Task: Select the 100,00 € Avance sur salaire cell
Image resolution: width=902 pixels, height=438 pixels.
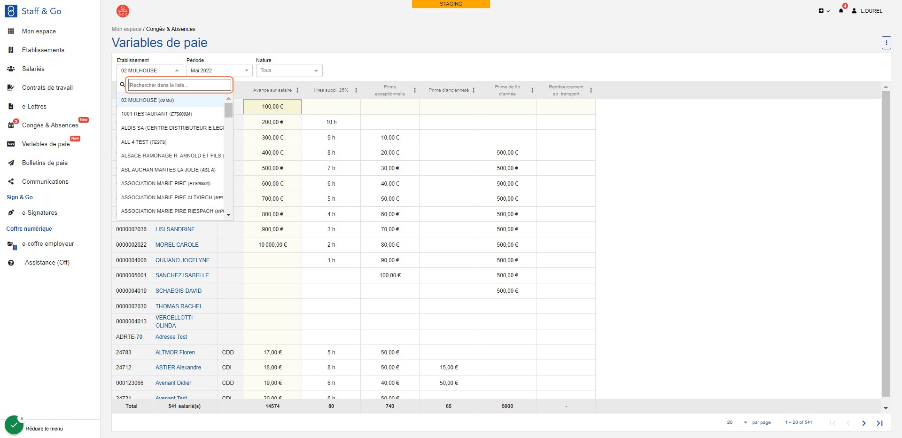Action: [272, 107]
